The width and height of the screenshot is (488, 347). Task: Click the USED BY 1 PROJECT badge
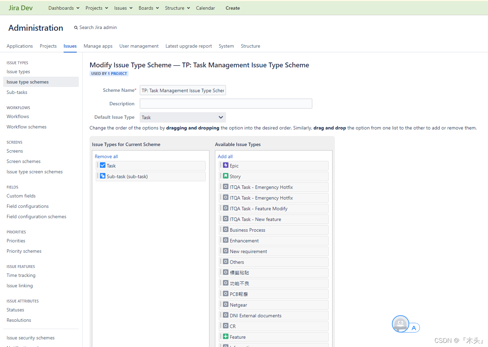[109, 74]
